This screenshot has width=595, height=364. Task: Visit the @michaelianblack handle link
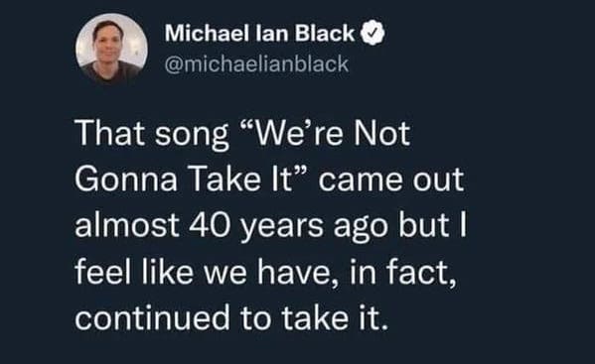pyautogui.click(x=256, y=64)
